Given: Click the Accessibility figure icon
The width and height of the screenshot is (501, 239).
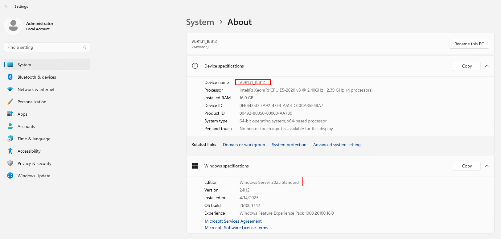Looking at the screenshot, I should click(x=10, y=151).
